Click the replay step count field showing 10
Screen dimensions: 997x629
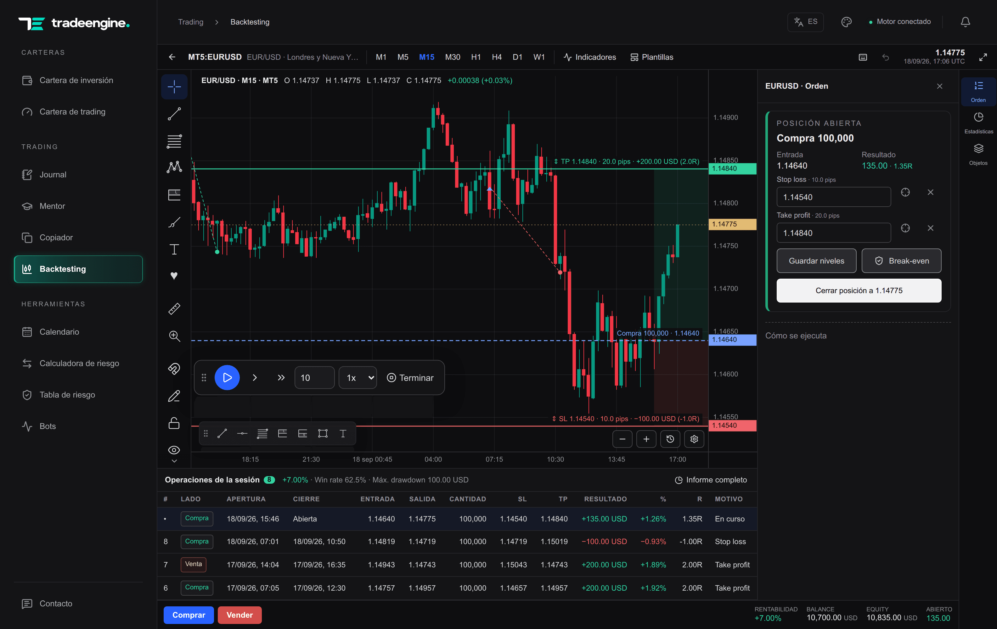pos(314,377)
